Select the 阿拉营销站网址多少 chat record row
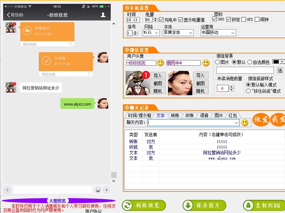 click(x=204, y=153)
